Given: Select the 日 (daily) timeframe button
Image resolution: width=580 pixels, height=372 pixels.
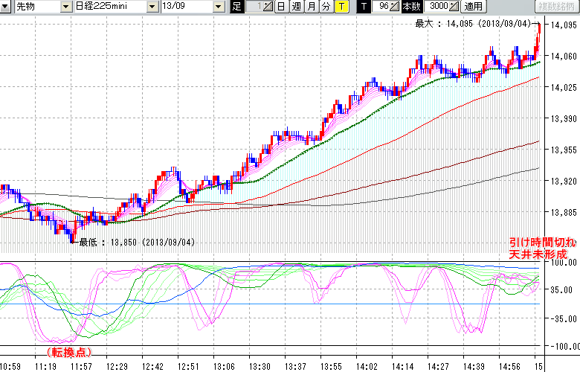Looking at the screenshot, I should [x=280, y=7].
